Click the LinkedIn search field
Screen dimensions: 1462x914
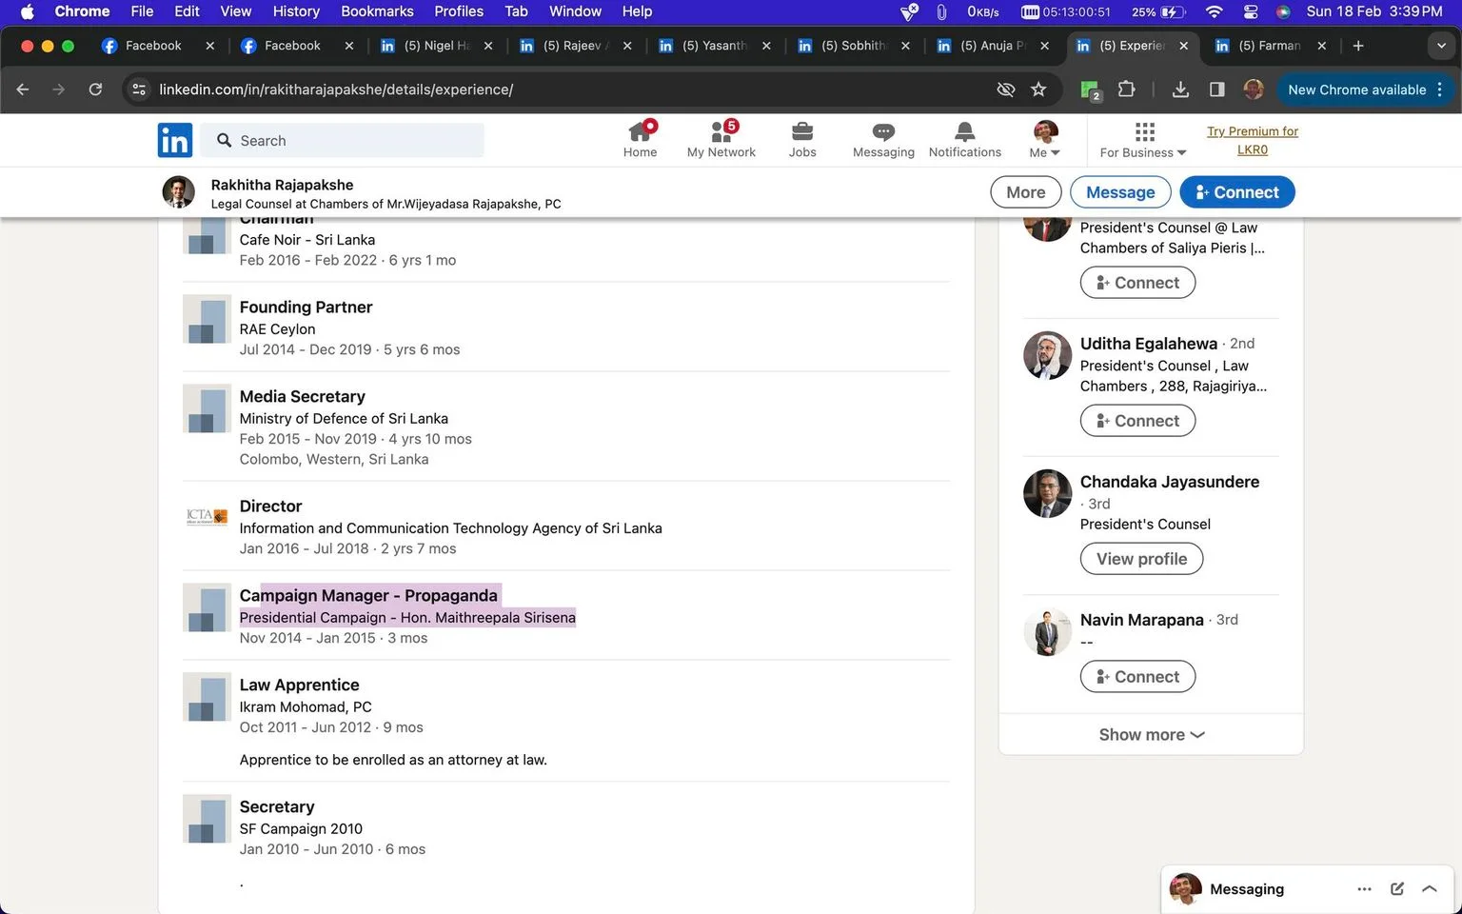point(344,141)
